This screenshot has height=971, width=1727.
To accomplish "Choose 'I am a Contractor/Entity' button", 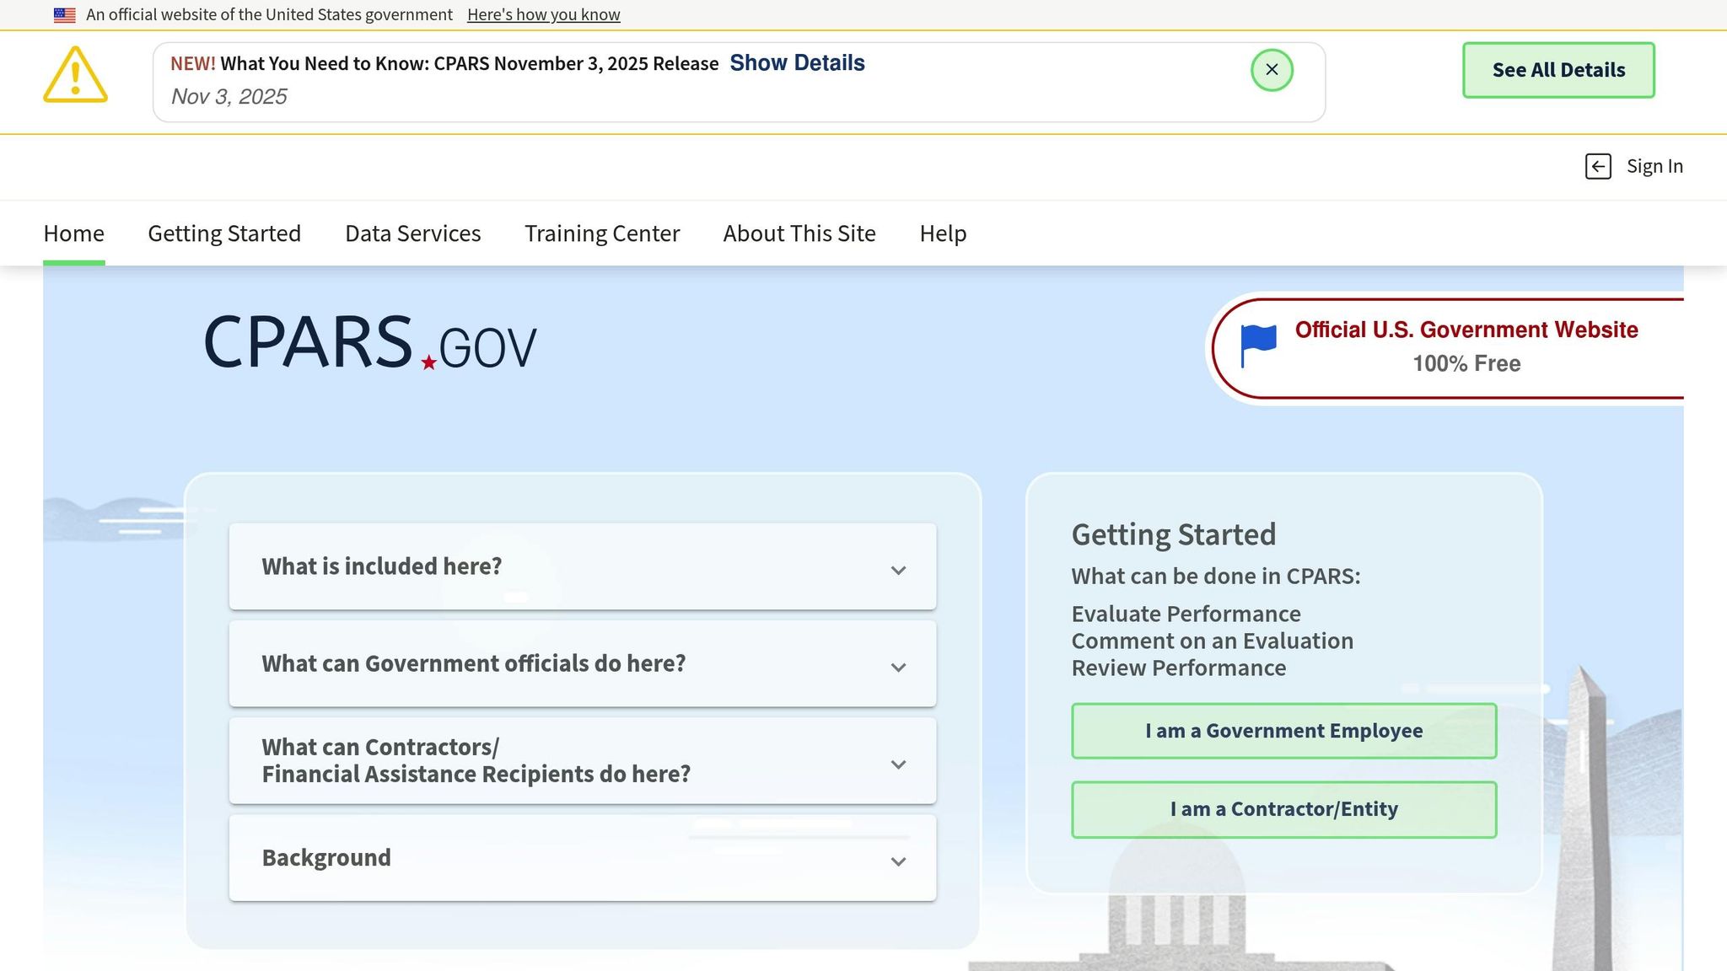I will coord(1283,809).
